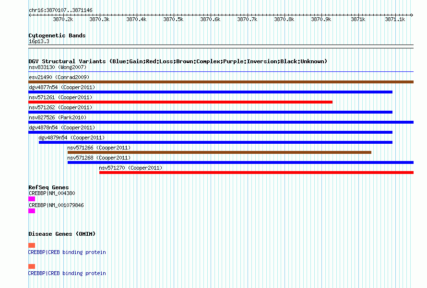The image size is (427, 288).
Task: Click the 3870.6k ruler position
Action: click(x=210, y=19)
